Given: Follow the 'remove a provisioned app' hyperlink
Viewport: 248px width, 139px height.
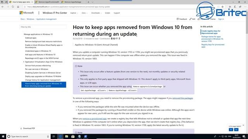Looking at the screenshot, I should coord(95,119).
